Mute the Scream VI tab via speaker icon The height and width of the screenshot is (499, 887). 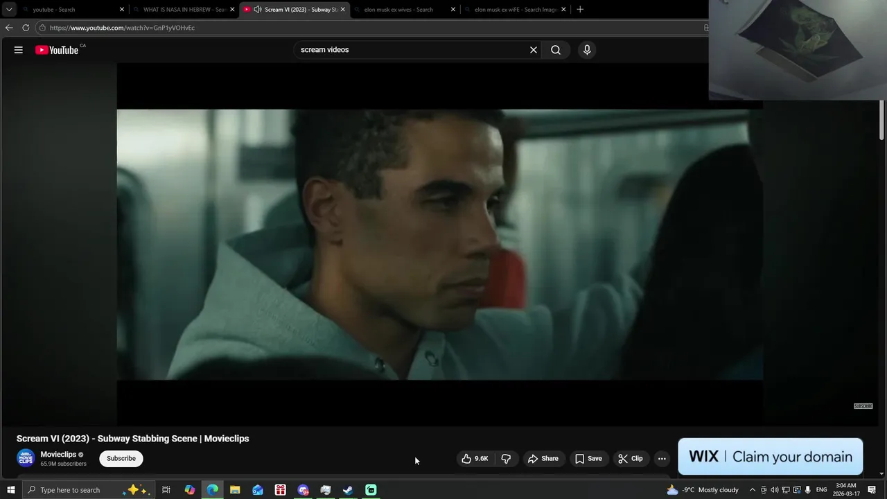(258, 10)
